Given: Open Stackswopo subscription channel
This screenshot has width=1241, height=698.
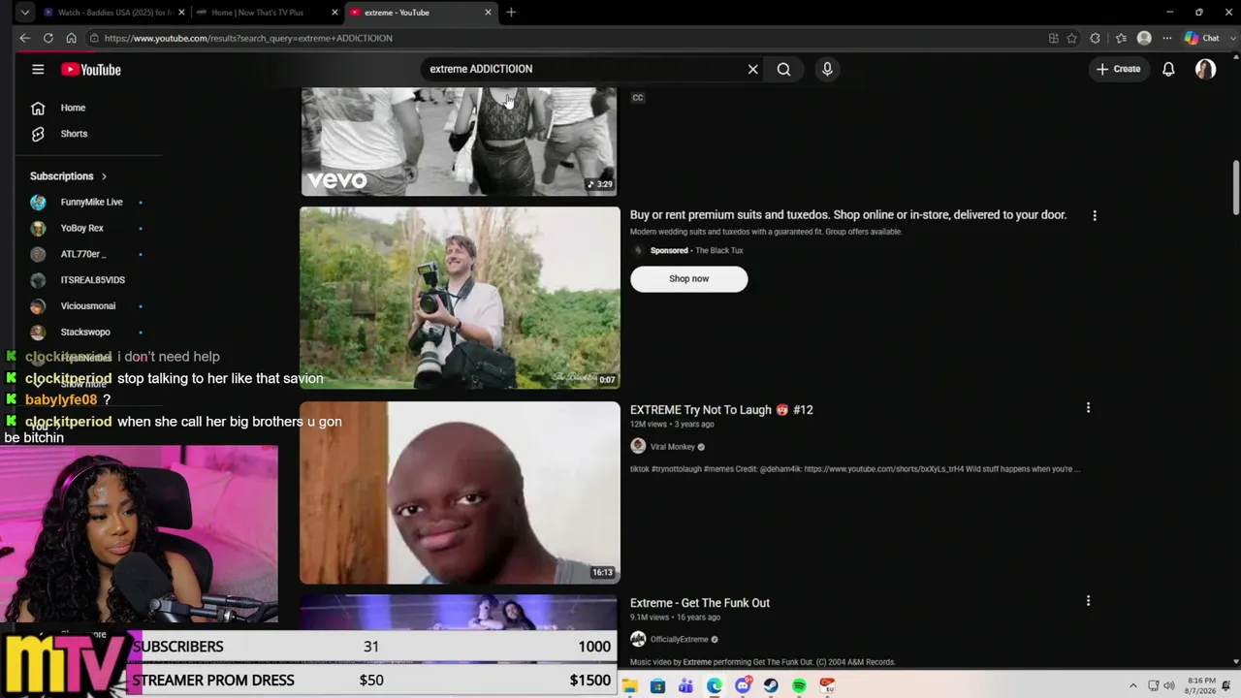Looking at the screenshot, I should (87, 332).
